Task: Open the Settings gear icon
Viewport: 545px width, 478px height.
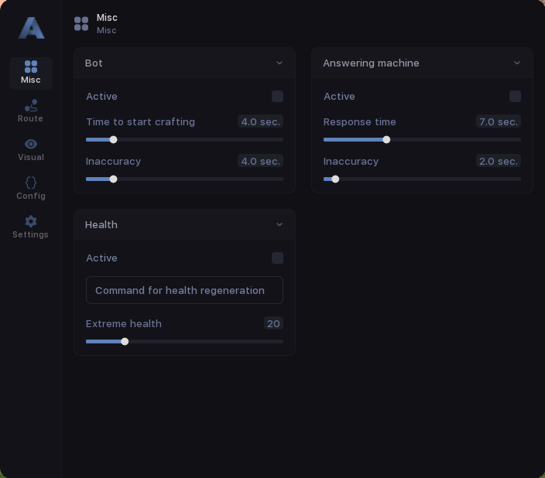Action: [x=31, y=221]
